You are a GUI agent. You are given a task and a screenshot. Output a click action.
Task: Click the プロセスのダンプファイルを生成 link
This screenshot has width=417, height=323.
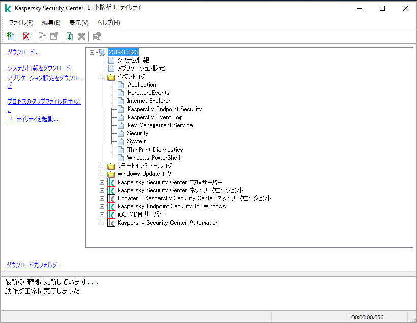coord(43,101)
